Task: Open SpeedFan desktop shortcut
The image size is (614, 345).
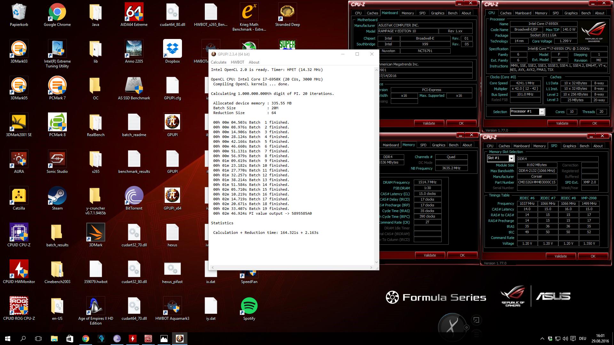Action: click(x=249, y=277)
